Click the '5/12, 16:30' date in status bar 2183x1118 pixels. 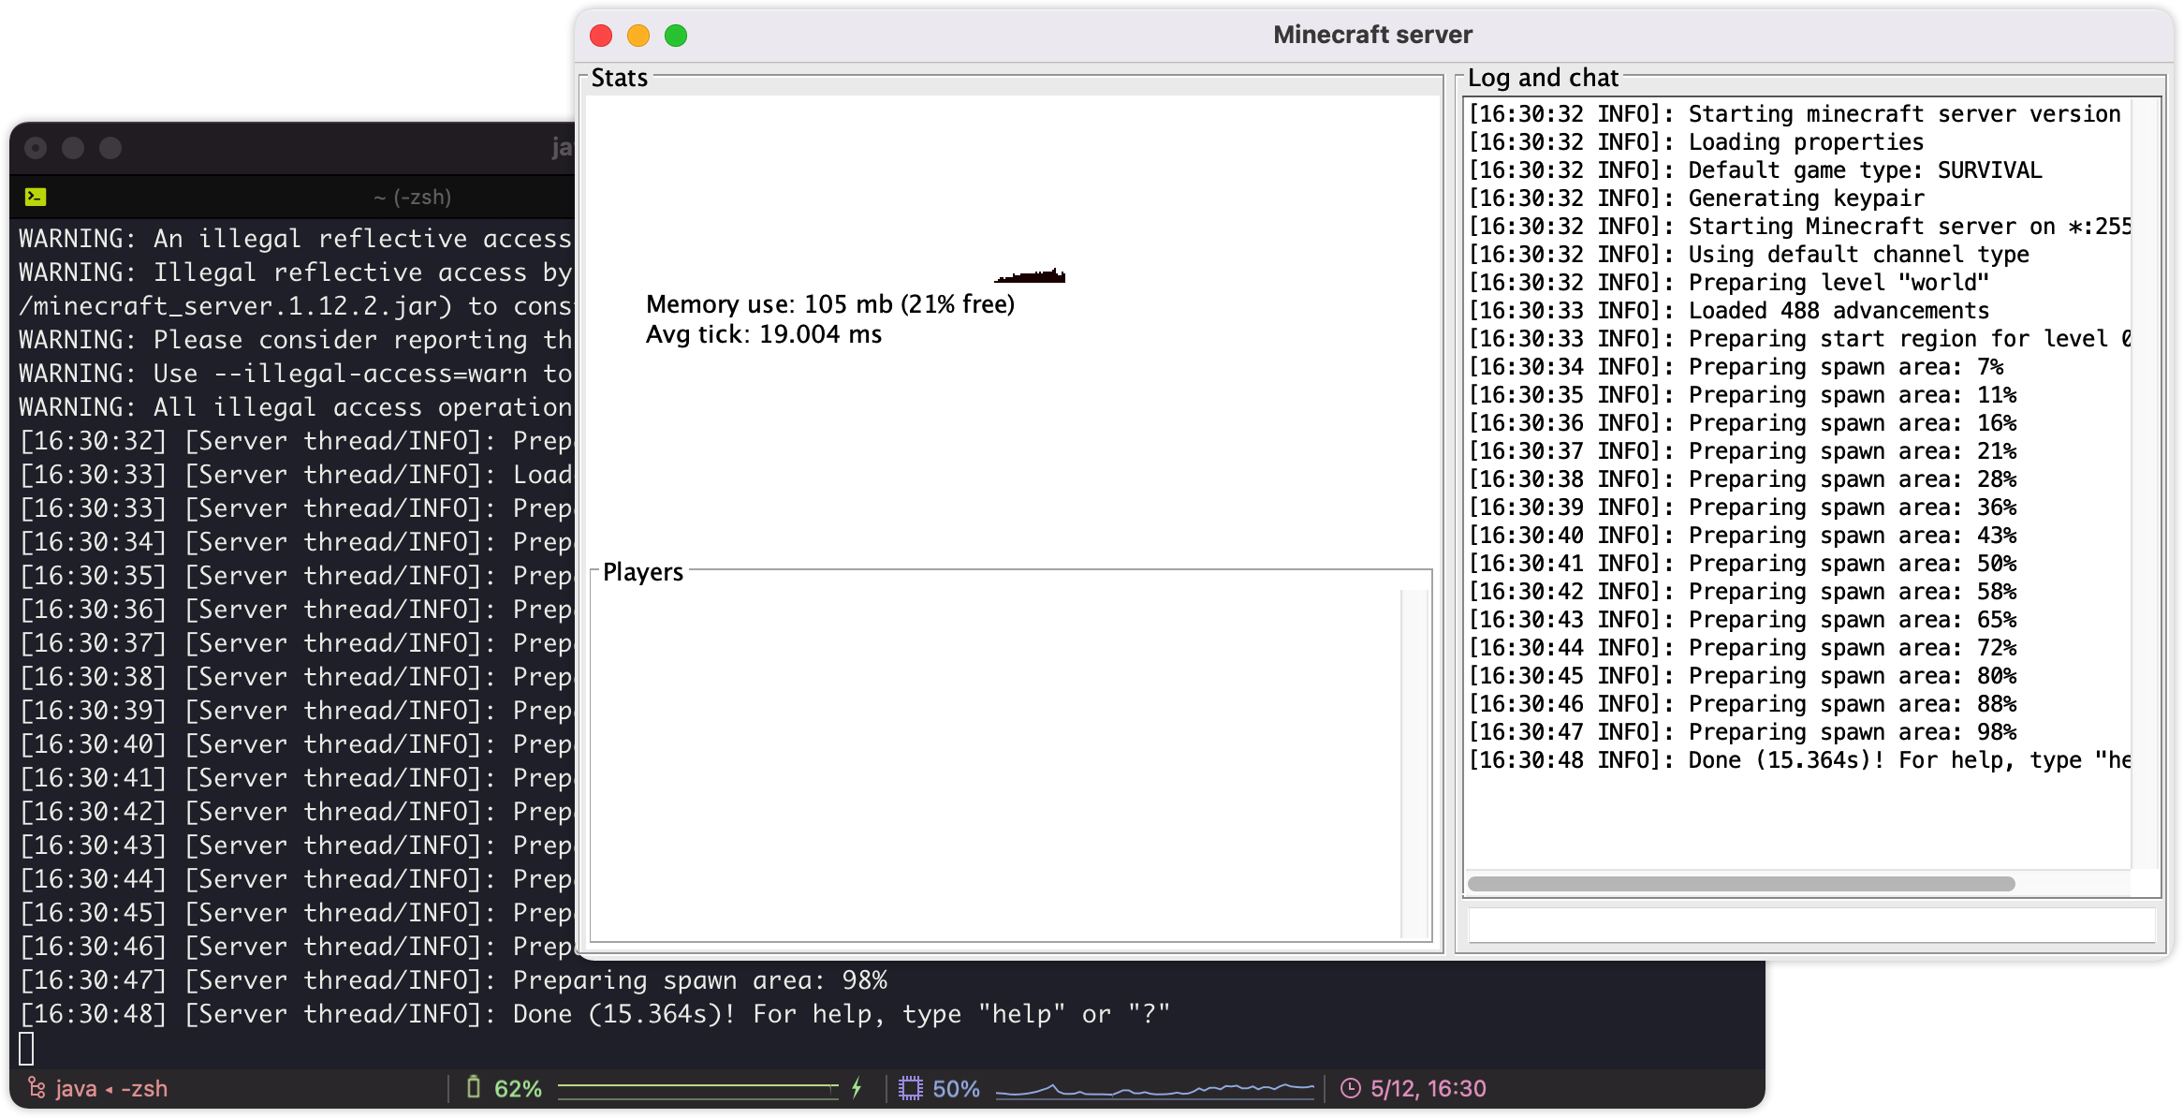coord(1428,1088)
